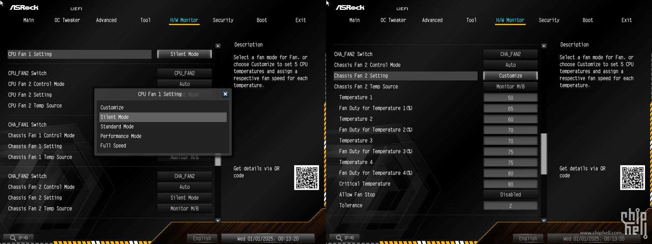Toggle the CPU_FAN2 Switch value
Screen dimensions: 652x244
[x=184, y=73]
